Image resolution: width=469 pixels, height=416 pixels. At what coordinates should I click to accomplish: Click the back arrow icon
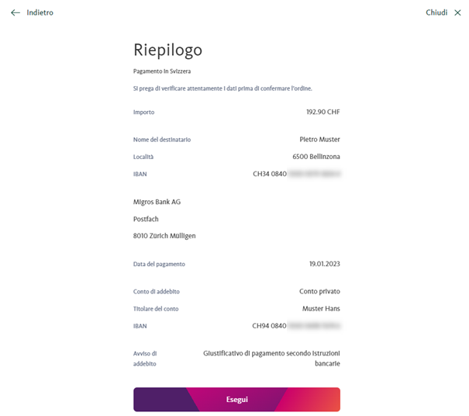pyautogui.click(x=16, y=12)
